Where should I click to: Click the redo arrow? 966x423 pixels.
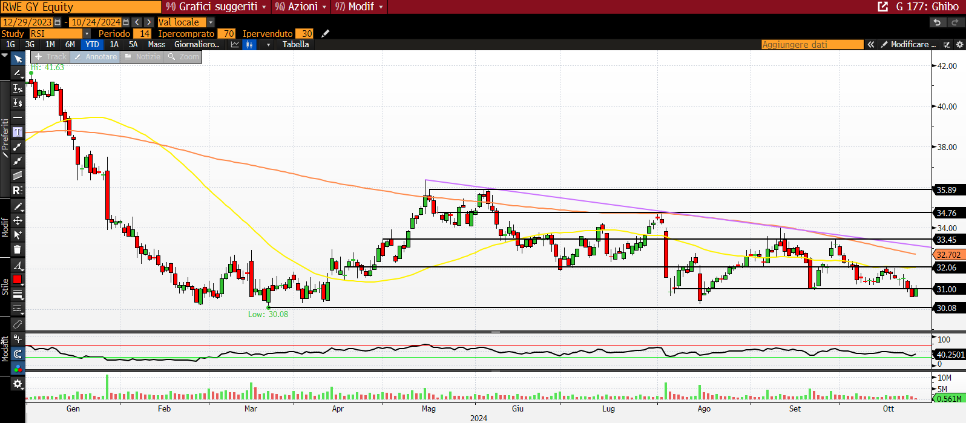(x=955, y=22)
